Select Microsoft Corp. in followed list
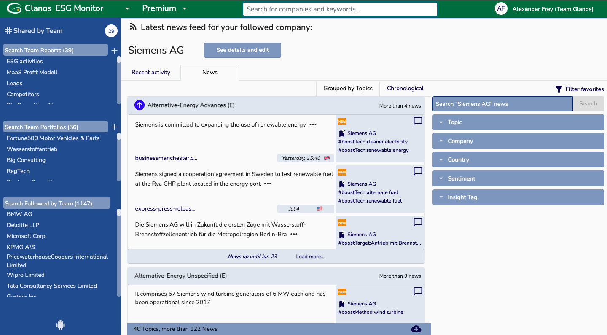 27,236
